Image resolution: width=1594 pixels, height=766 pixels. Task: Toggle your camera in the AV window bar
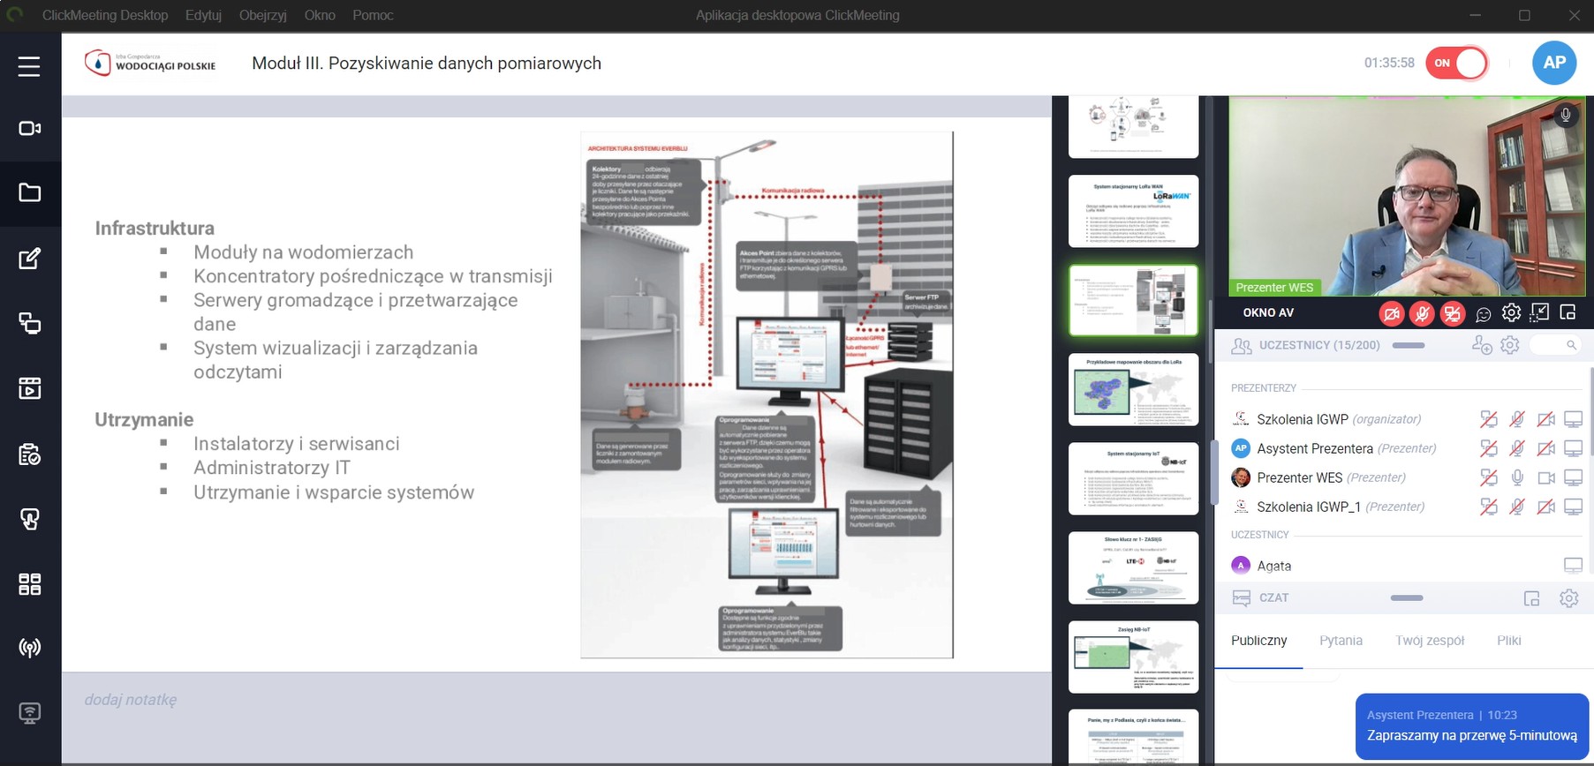1392,313
